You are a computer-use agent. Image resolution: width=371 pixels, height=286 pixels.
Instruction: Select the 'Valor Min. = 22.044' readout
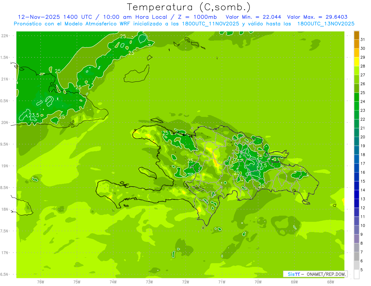pos(254,17)
